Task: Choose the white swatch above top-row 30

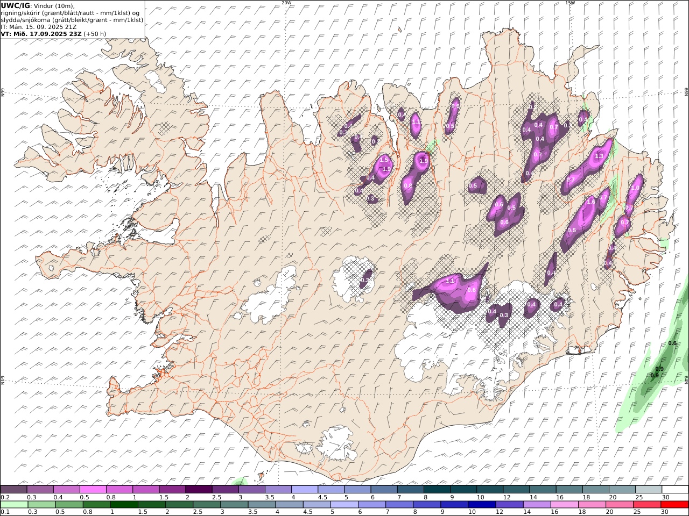Action: pyautogui.click(x=674, y=490)
